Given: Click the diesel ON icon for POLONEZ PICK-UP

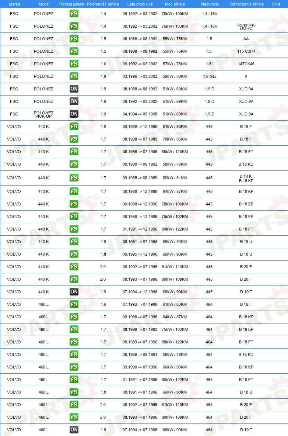Looking at the screenshot, I should click(74, 114).
